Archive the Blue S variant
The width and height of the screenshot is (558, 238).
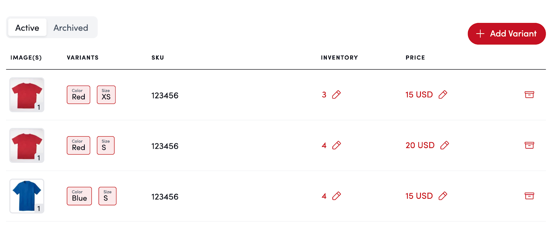(x=529, y=196)
